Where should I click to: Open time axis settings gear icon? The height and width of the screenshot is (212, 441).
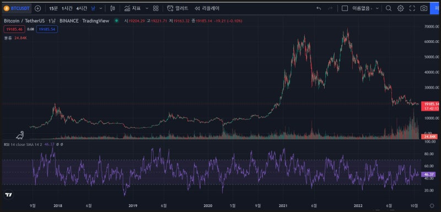click(x=432, y=205)
